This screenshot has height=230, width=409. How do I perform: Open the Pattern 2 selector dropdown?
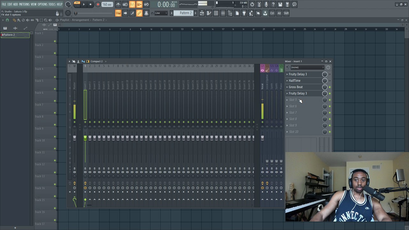[185, 13]
